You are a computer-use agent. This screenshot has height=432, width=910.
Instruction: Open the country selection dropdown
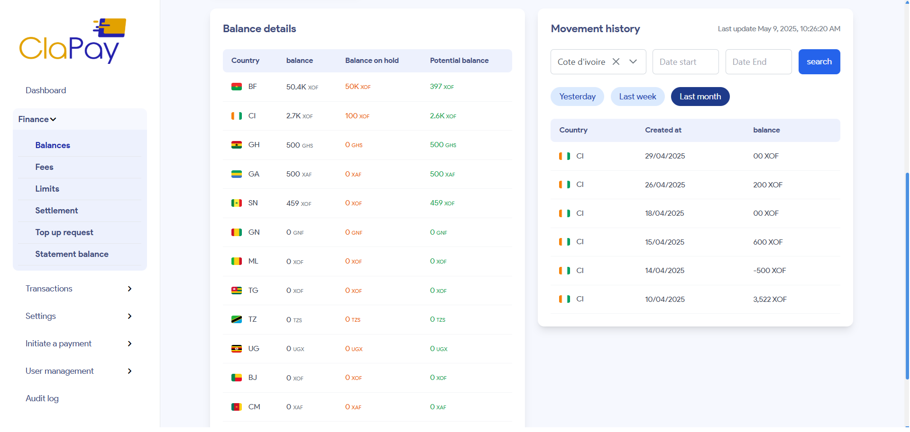click(634, 62)
